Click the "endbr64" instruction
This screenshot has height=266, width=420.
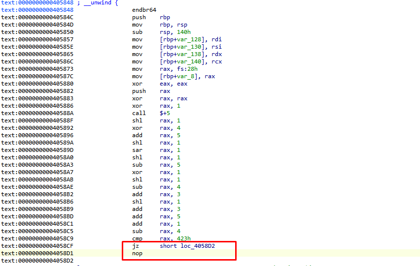pyautogui.click(x=144, y=10)
